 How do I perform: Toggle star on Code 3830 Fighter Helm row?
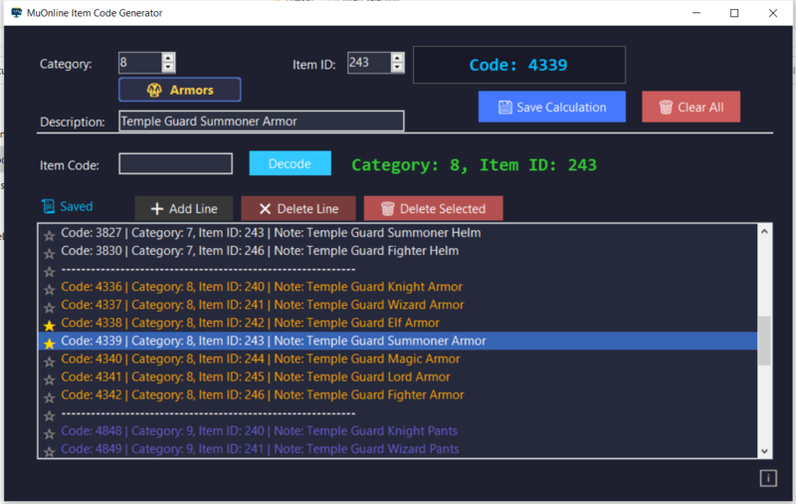[x=49, y=254]
